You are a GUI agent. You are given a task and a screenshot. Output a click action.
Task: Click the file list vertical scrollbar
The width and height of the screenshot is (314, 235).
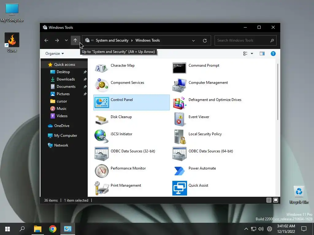click(x=278, y=92)
